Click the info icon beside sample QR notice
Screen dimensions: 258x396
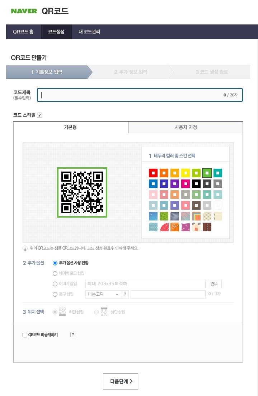point(25,248)
